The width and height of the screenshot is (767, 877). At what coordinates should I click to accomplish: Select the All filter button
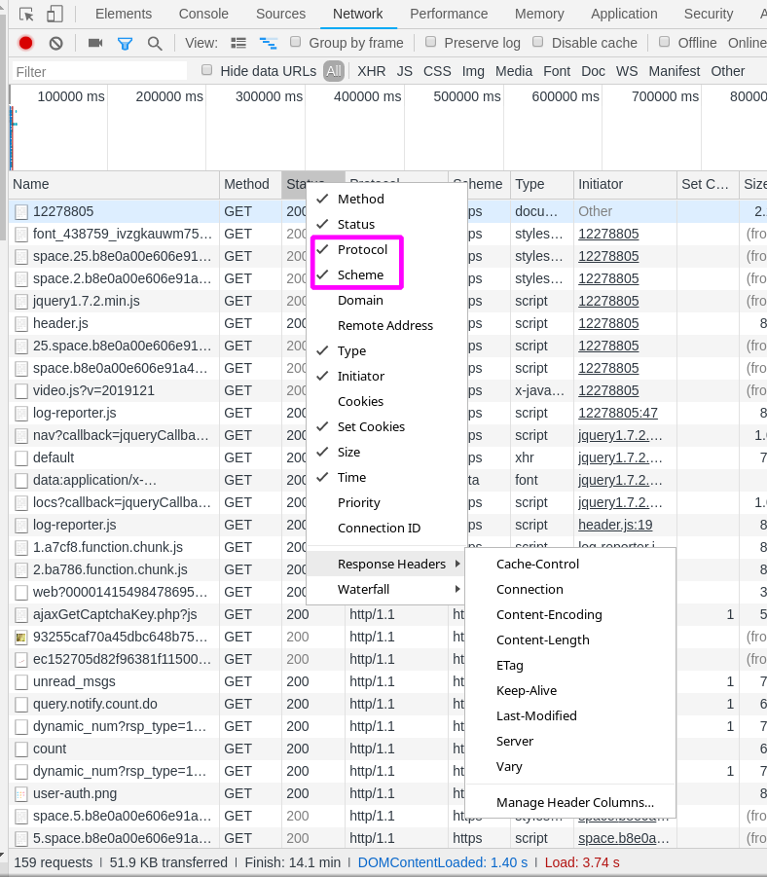click(334, 71)
